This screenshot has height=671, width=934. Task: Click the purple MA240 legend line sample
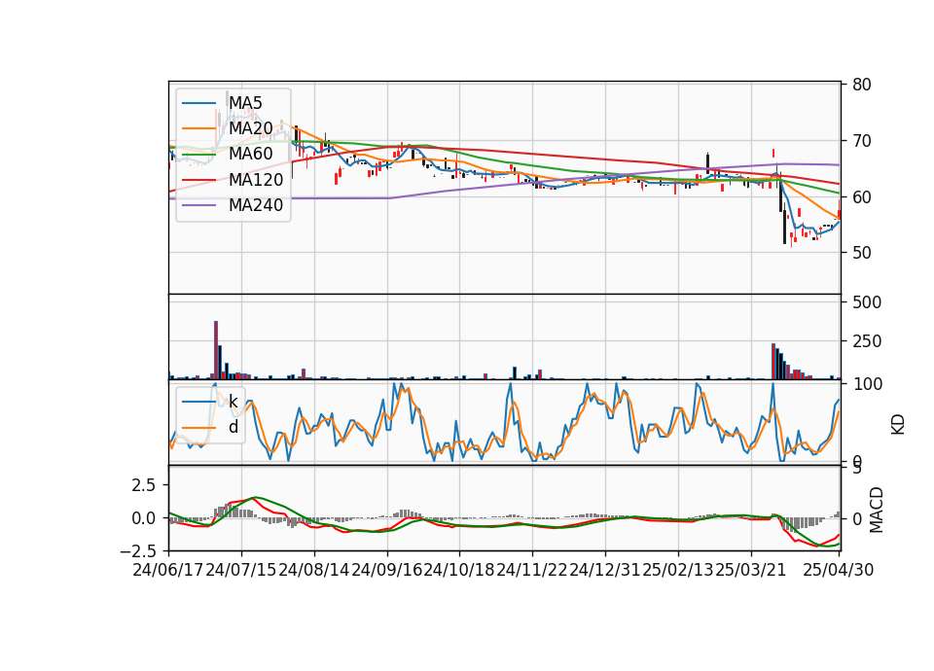click(x=198, y=205)
